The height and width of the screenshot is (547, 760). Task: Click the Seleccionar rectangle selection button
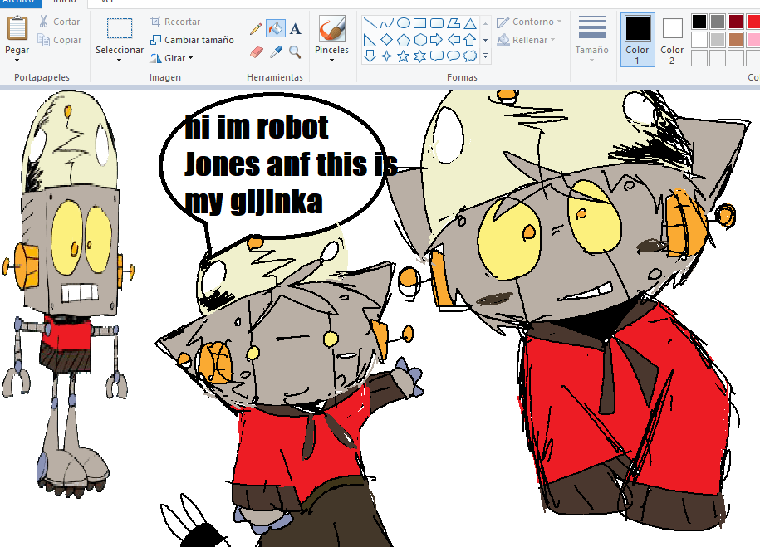(120, 28)
